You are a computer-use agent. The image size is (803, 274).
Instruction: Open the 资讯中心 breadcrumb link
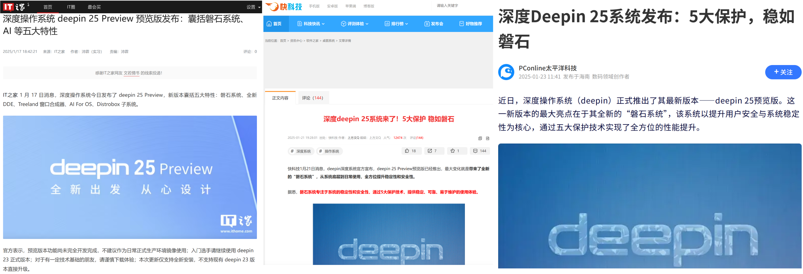click(296, 41)
